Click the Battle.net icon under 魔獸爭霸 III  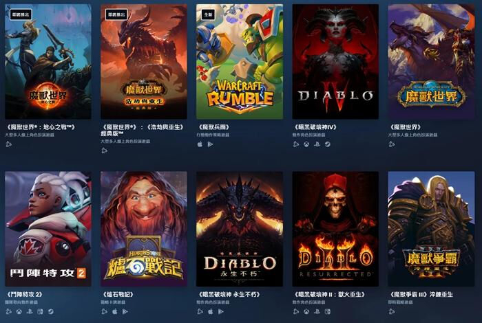click(x=392, y=311)
